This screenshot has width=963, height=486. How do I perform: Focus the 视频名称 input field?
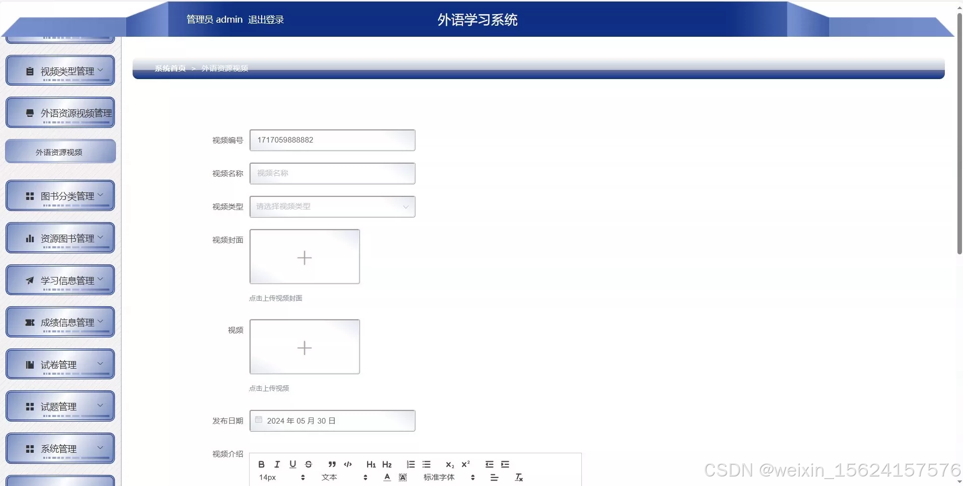[x=332, y=173]
